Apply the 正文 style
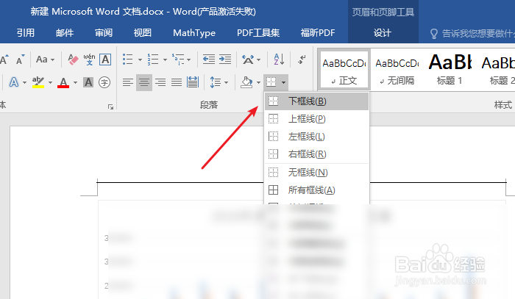This screenshot has height=299, width=515. pyautogui.click(x=344, y=70)
